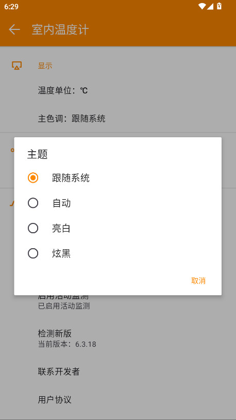Open the 温度单位 setting

pyautogui.click(x=118, y=90)
